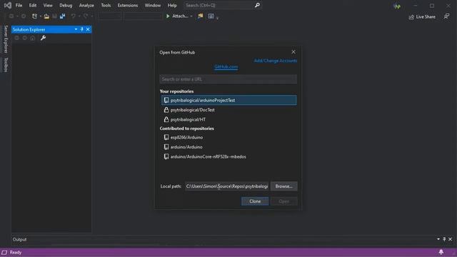457x257 pixels.
Task: Click the Browse... button
Action: click(x=284, y=186)
